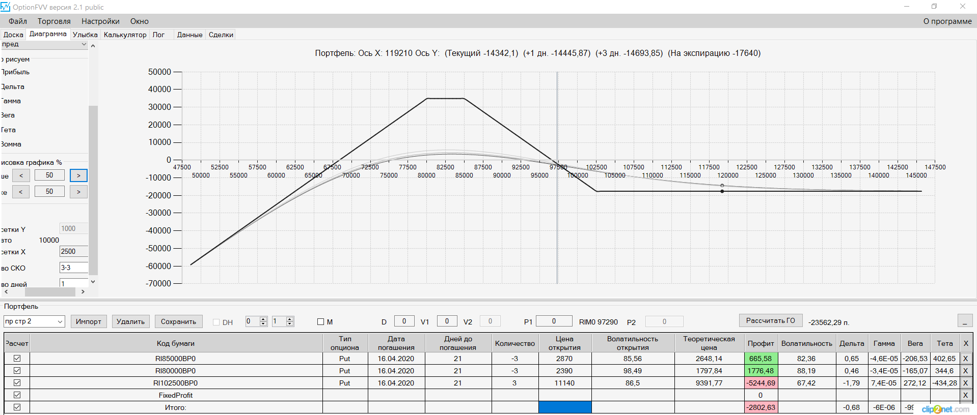Click the left panel's horizontal scrollbar thumb
Image resolution: width=977 pixels, height=415 pixels.
pyautogui.click(x=50, y=292)
